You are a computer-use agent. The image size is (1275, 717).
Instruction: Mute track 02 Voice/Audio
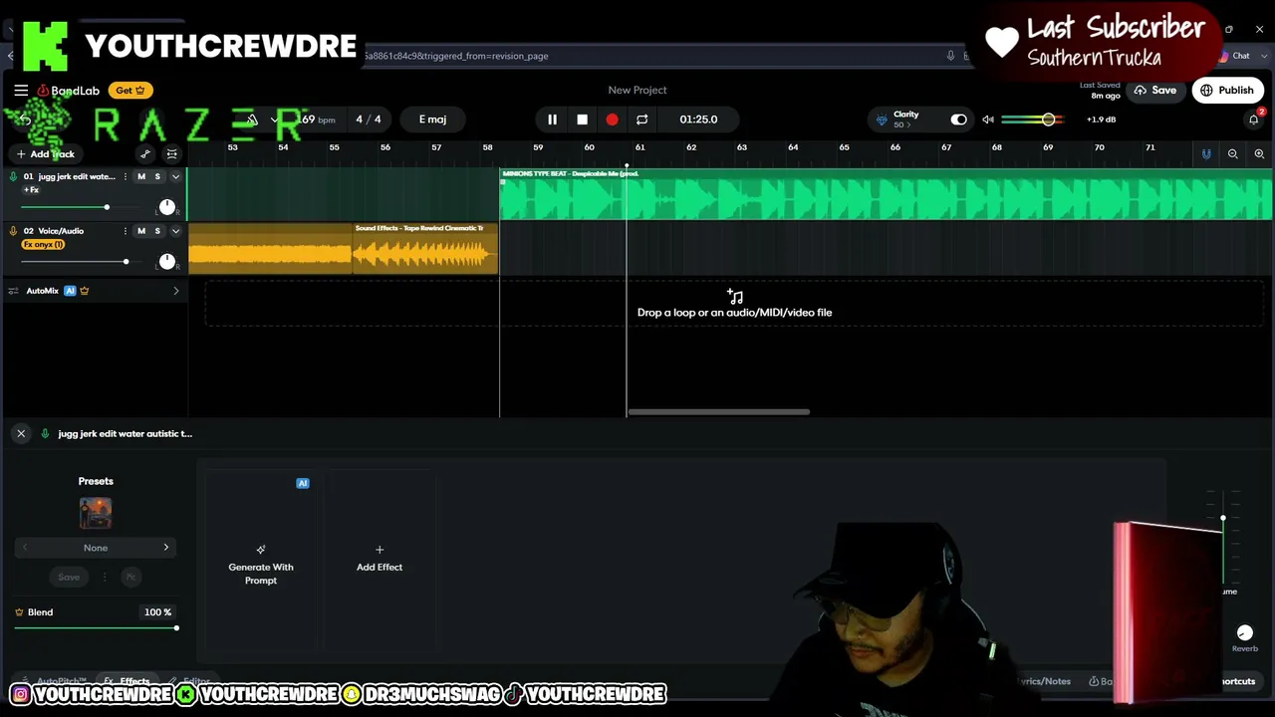tap(141, 231)
